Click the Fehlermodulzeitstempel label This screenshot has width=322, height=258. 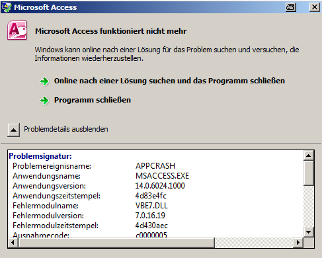click(56, 226)
